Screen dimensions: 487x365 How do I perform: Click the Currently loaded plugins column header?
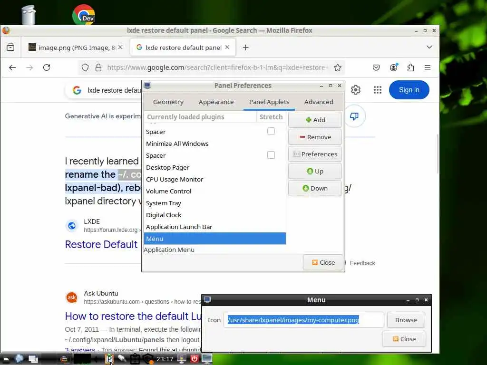point(200,117)
